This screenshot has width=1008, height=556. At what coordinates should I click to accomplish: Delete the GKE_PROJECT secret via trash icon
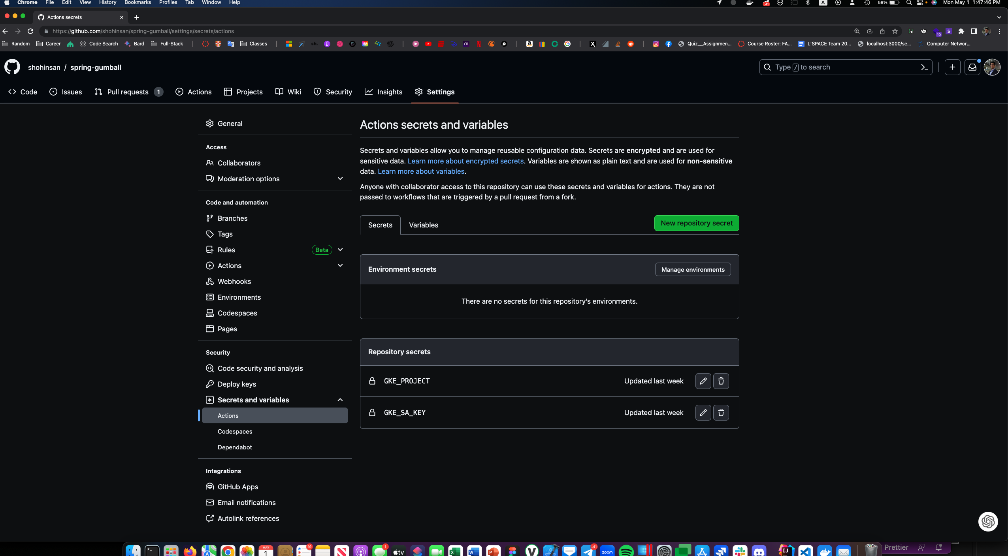pyautogui.click(x=721, y=381)
